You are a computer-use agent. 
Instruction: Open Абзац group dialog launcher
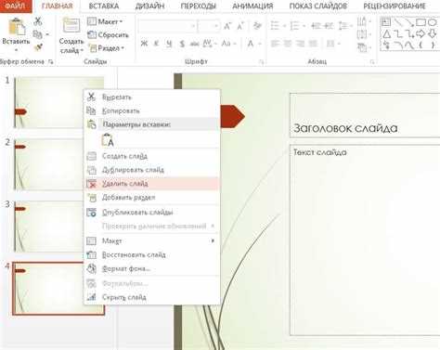coord(372,62)
